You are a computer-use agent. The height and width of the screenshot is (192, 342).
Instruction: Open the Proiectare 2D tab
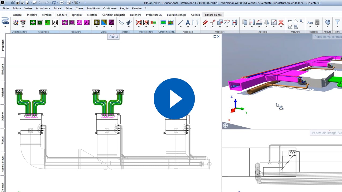point(154,15)
